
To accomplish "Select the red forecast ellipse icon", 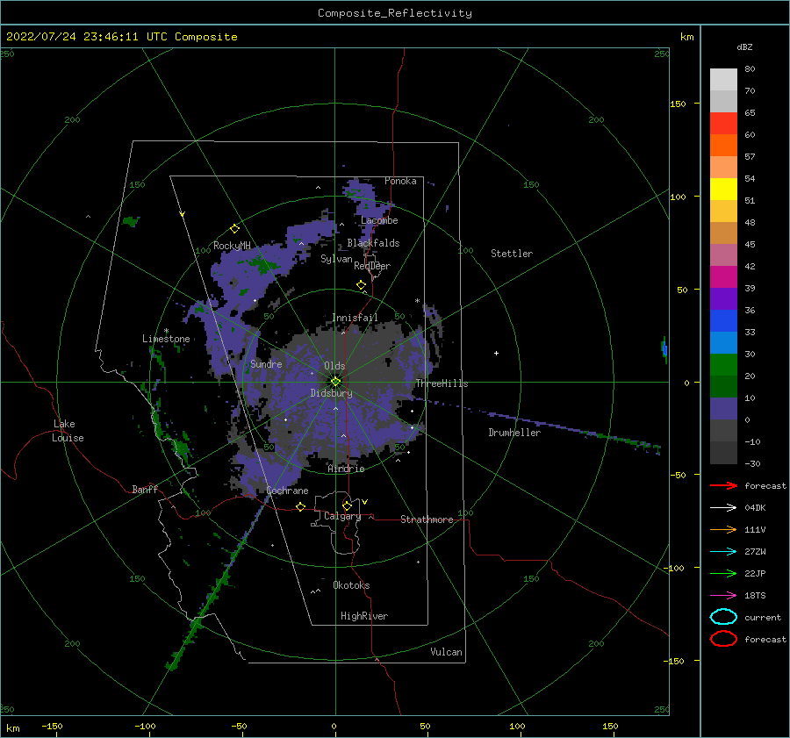I will click(723, 639).
